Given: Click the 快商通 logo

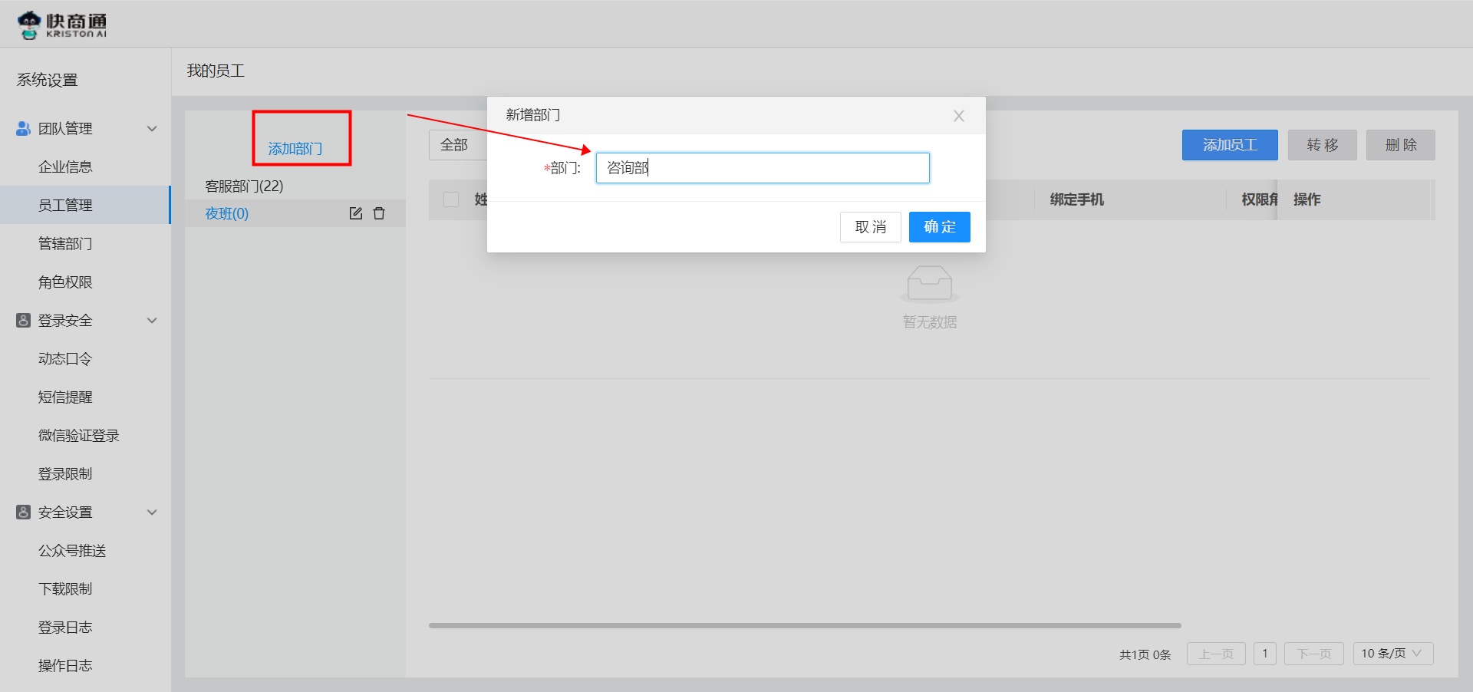Looking at the screenshot, I should [62, 25].
